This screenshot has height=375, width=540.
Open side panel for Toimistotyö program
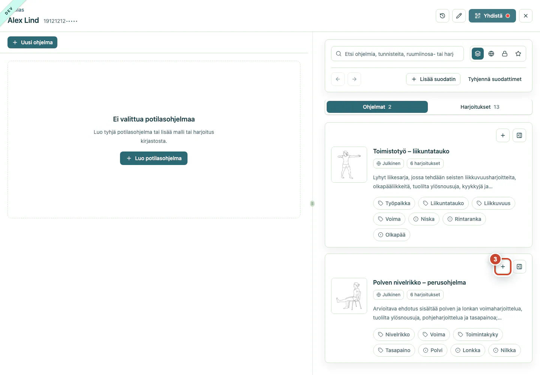tap(519, 135)
